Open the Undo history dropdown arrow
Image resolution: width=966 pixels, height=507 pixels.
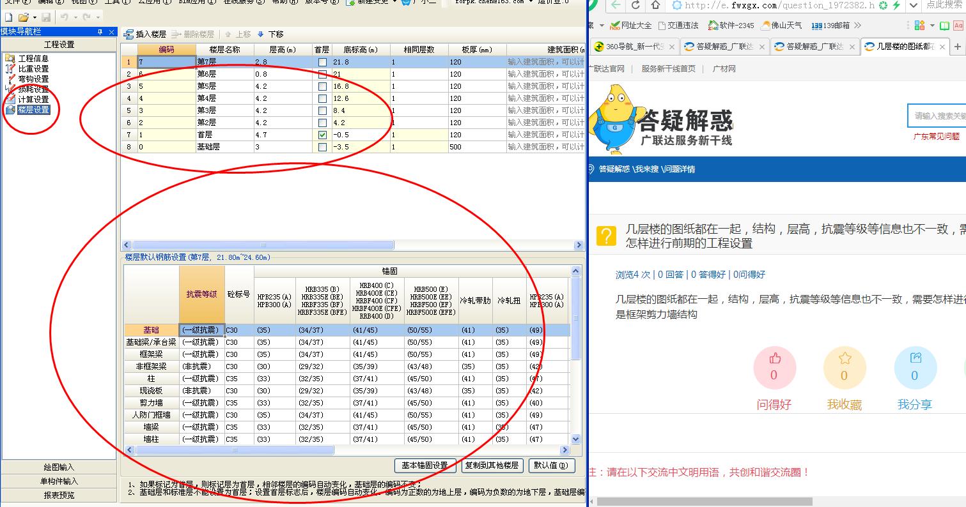point(75,17)
